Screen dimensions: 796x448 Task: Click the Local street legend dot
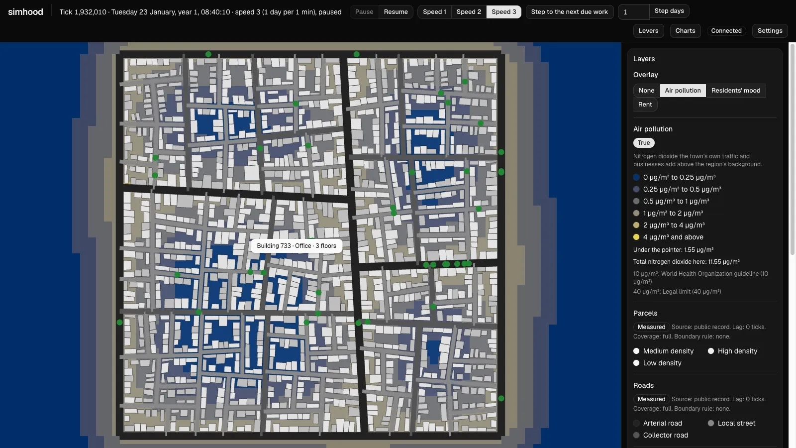pos(711,423)
